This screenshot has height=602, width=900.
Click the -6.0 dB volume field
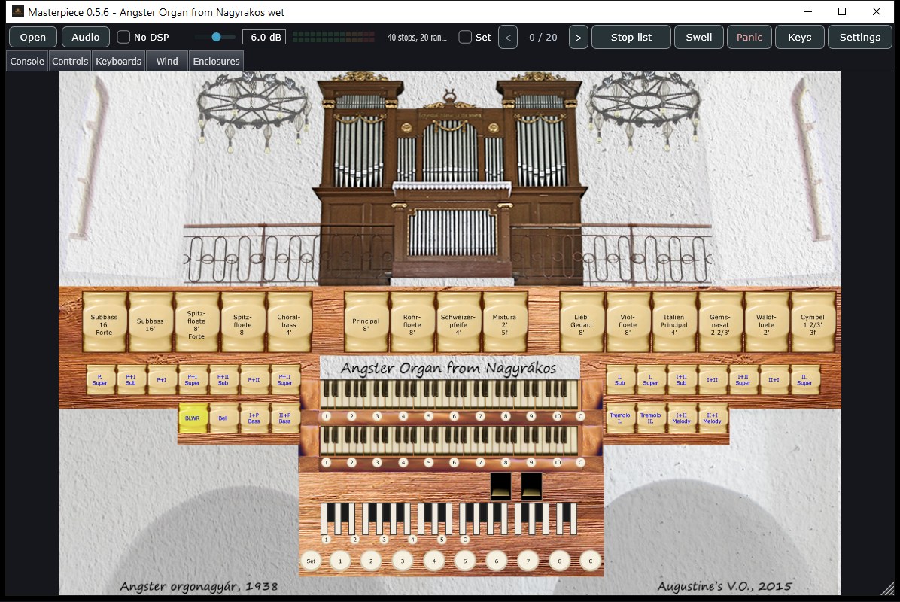click(x=264, y=38)
